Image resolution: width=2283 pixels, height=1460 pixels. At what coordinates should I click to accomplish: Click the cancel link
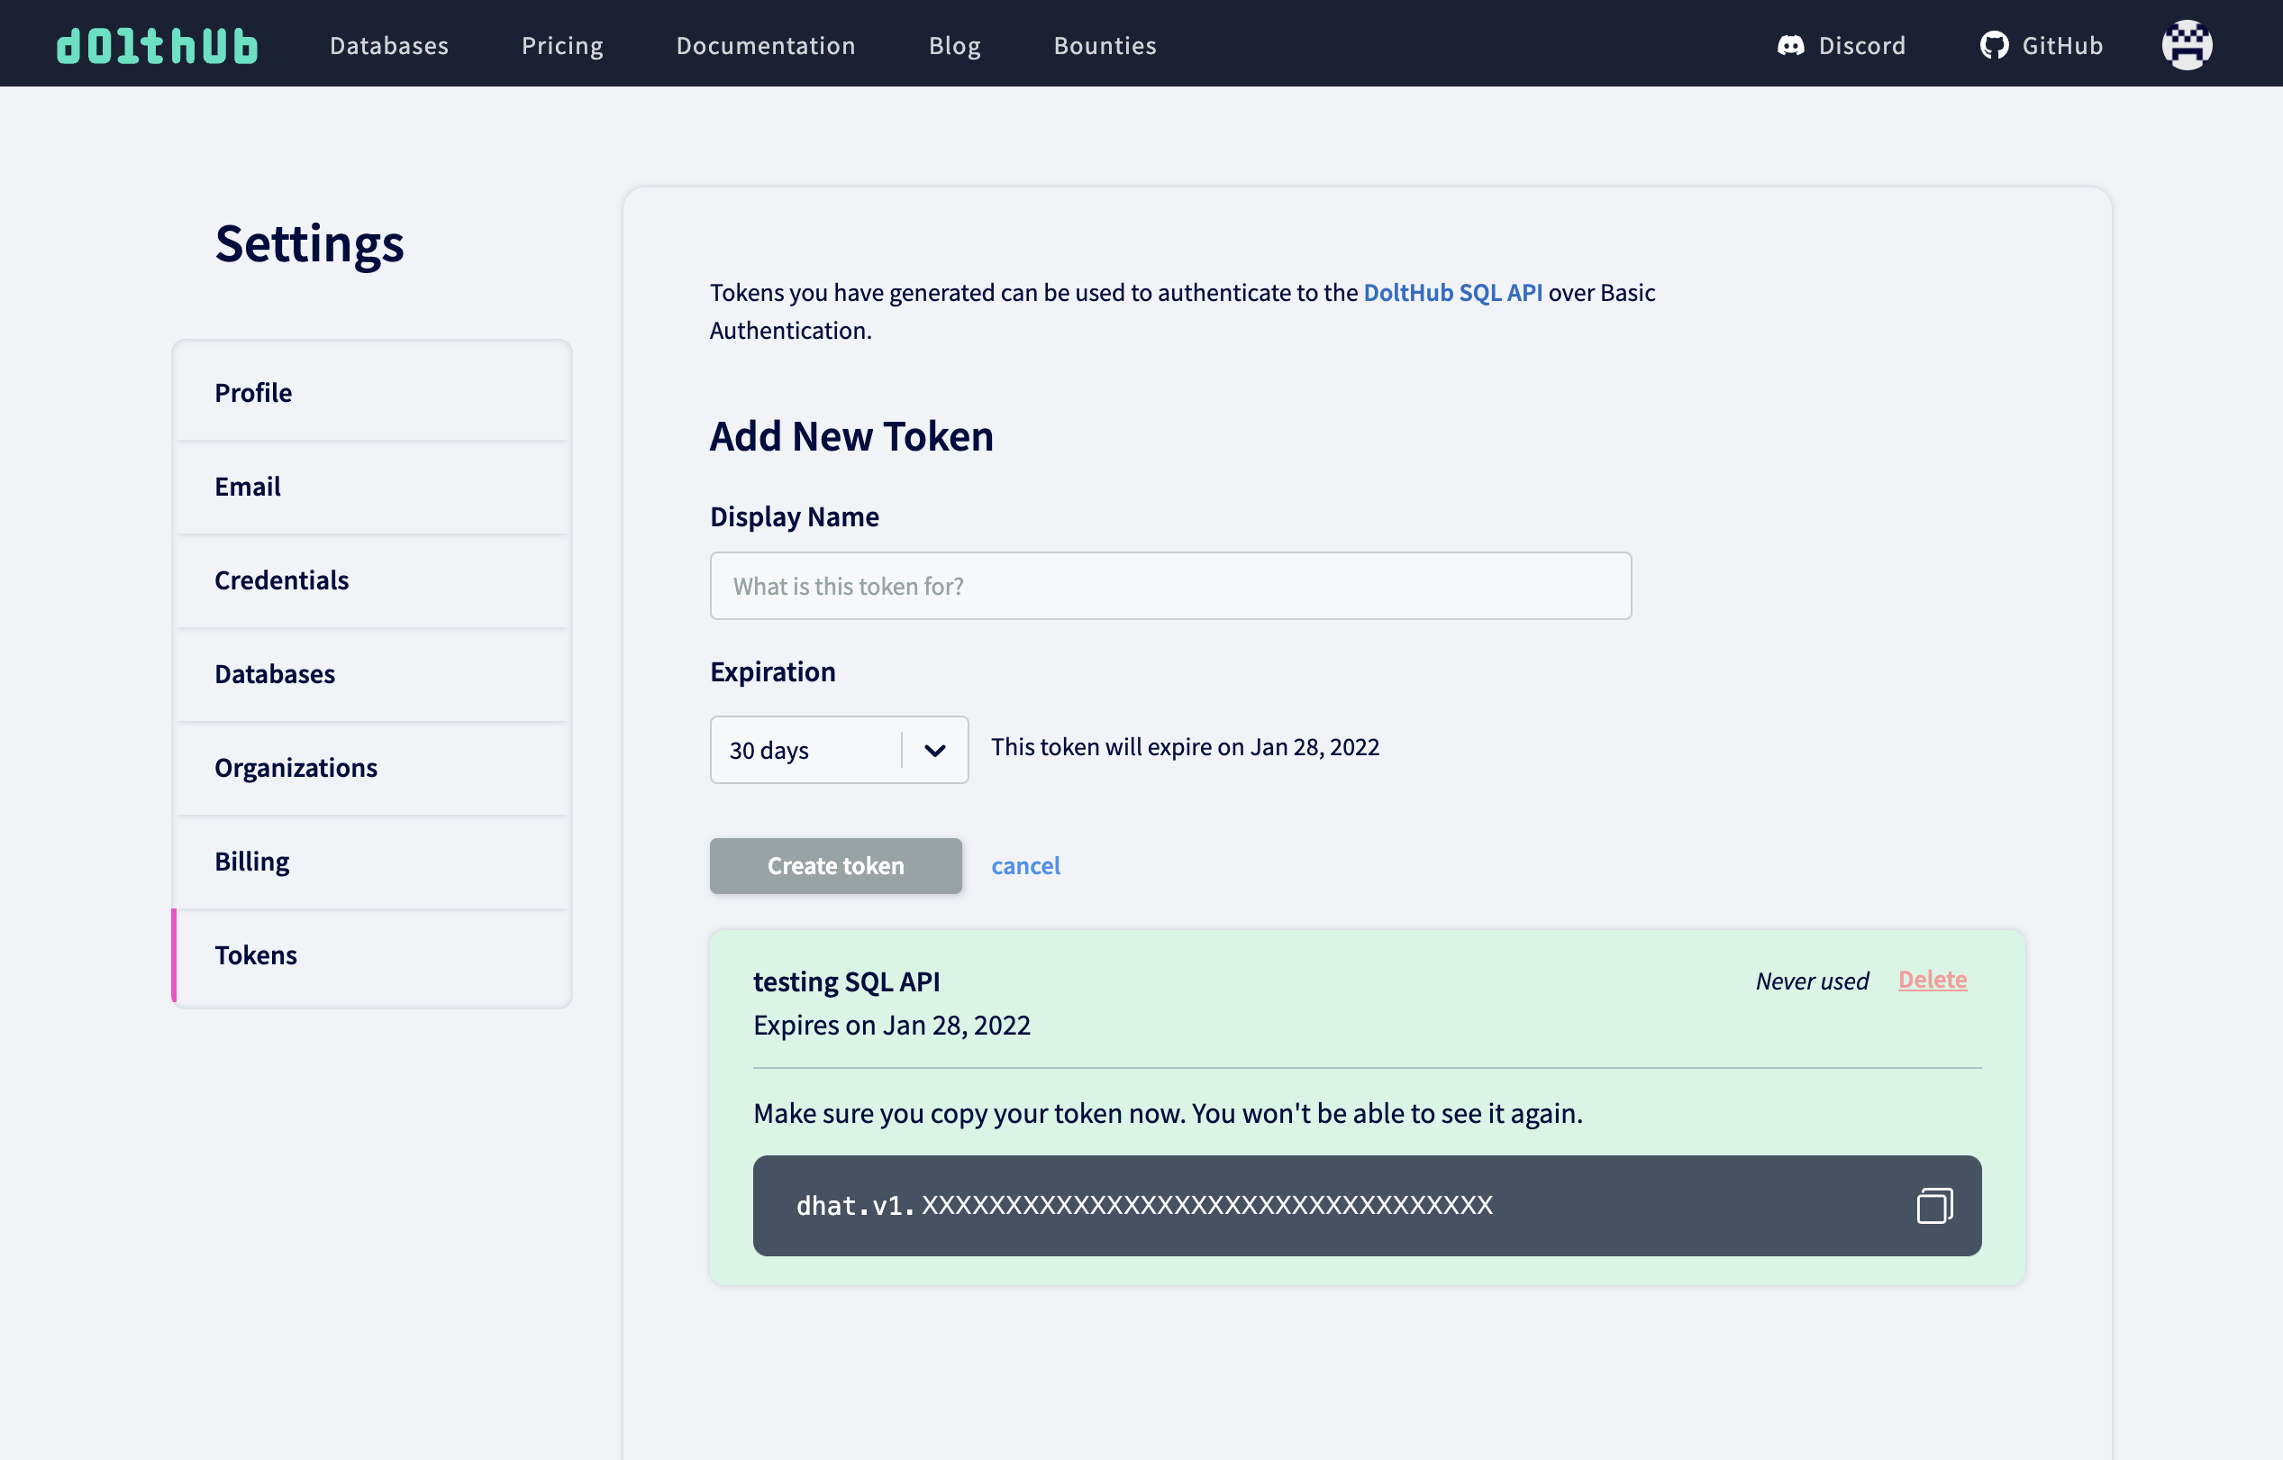point(1026,865)
